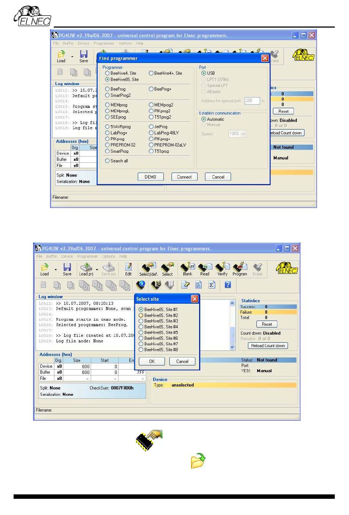Click the Select device toolbar icon
349x515 pixels.
168,269
